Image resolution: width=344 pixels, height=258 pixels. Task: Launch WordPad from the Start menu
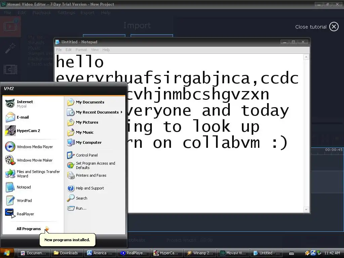[33, 201]
